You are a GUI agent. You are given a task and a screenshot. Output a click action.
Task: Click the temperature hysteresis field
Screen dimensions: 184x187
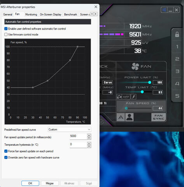coord(78,145)
